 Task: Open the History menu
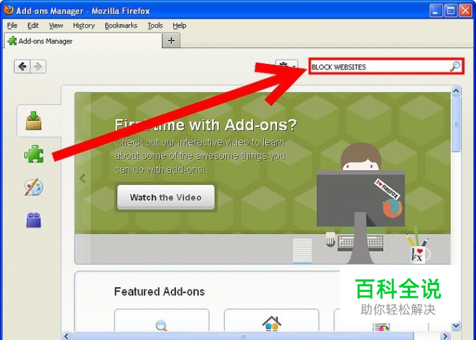84,25
